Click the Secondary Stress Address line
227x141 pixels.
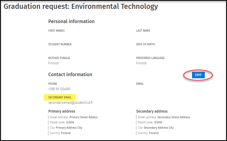point(164,117)
